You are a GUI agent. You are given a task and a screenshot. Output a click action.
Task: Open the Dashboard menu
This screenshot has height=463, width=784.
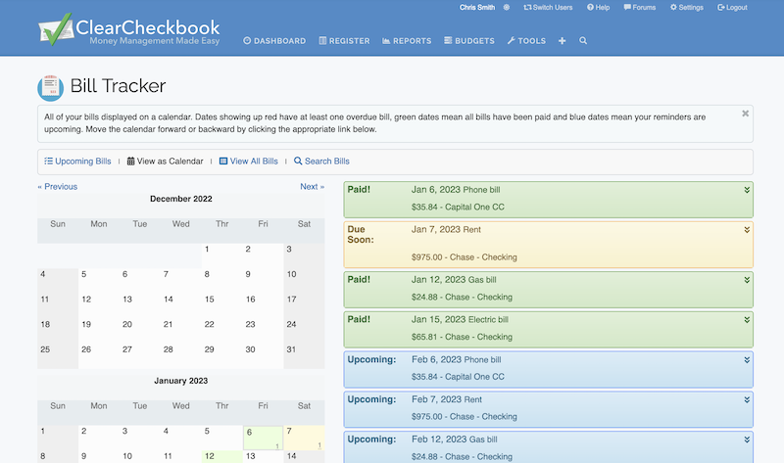pos(274,41)
